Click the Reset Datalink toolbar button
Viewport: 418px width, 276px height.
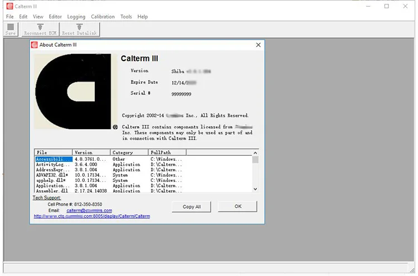pos(80,29)
